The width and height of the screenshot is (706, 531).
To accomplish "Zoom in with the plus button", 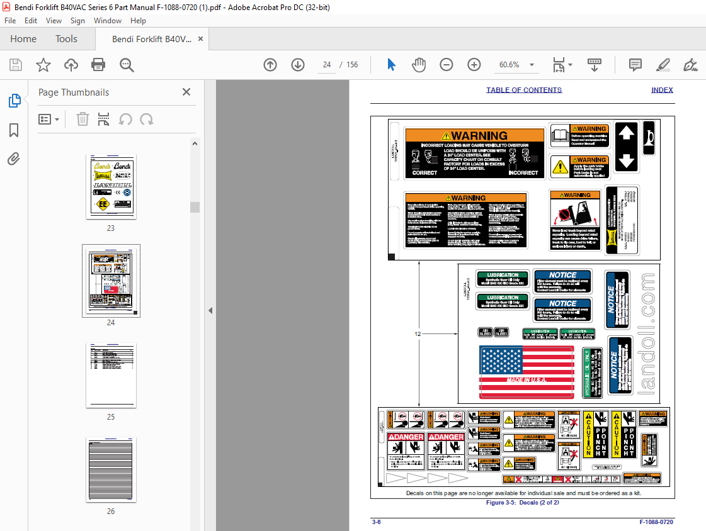I will click(474, 65).
